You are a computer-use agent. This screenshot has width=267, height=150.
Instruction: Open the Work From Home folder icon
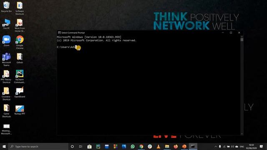[20, 25]
